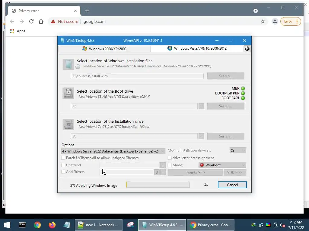Click the Installation drive D: path field

[134, 136]
